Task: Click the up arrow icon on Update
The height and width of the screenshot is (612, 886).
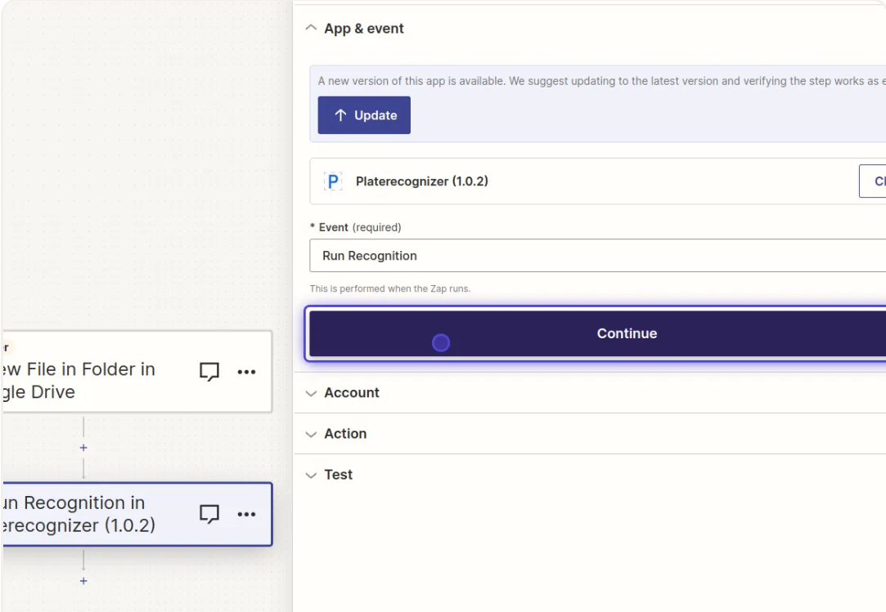Action: (x=340, y=115)
